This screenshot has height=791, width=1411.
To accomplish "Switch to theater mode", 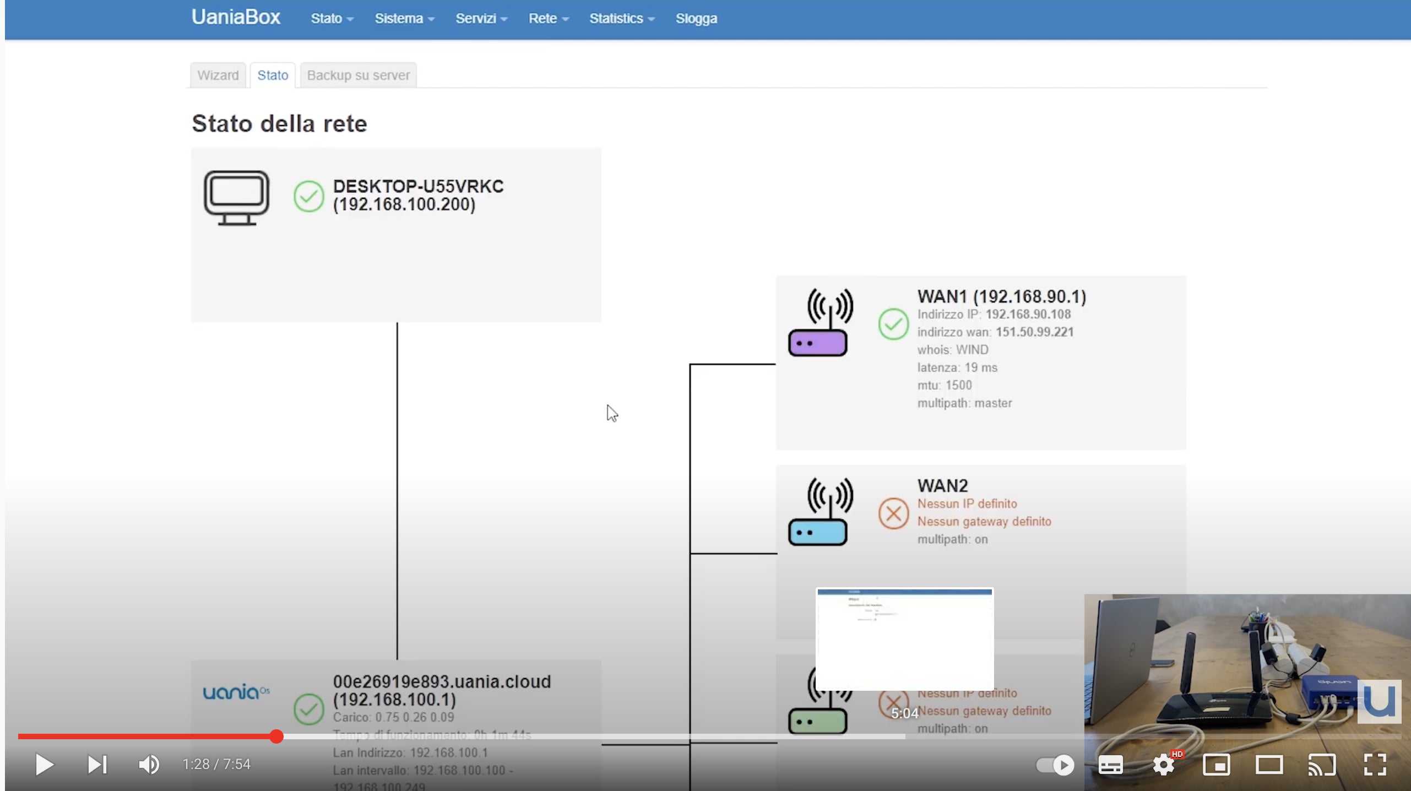I will coord(1269,765).
